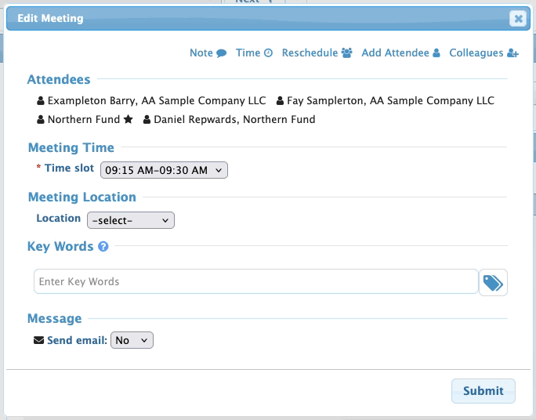536x420 pixels.
Task: Click the key words tag icon button
Action: pyautogui.click(x=493, y=283)
